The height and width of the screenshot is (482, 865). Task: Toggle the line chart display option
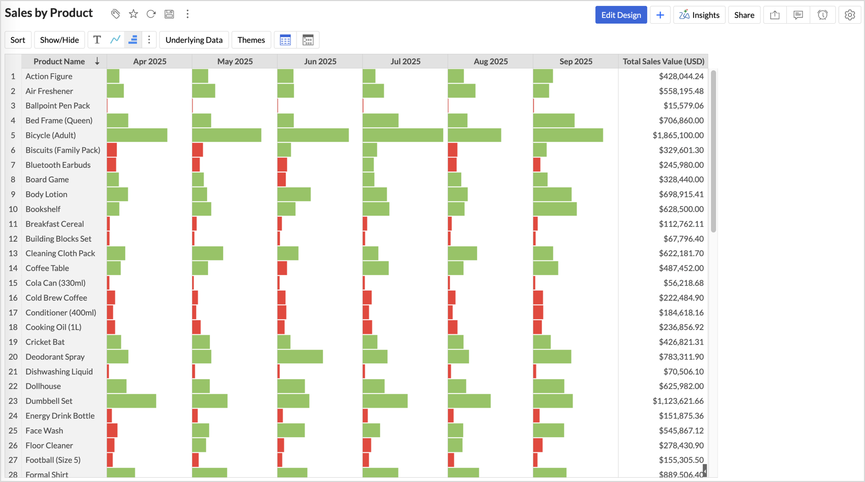(115, 40)
